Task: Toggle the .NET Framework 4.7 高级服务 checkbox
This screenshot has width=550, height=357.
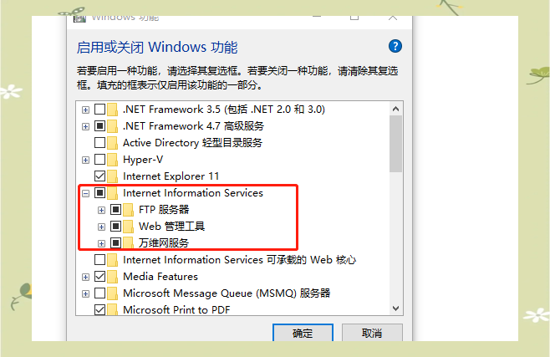Action: tap(100, 126)
